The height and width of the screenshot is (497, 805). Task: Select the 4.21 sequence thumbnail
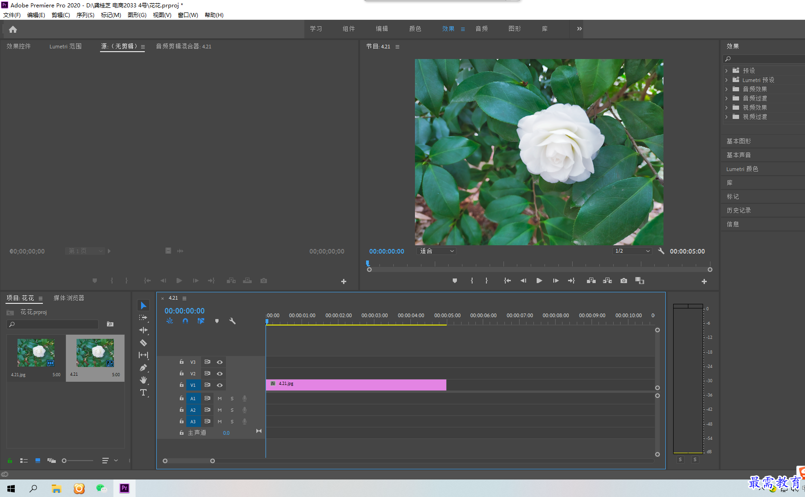95,353
